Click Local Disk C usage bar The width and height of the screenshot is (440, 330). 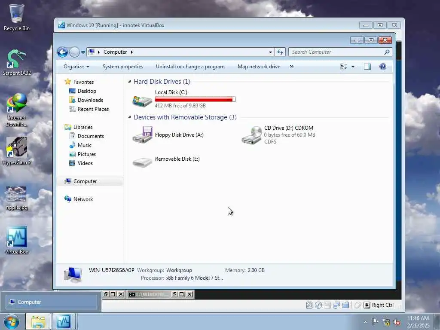(195, 99)
